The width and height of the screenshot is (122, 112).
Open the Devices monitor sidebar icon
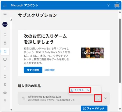pyautogui.click(x=5, y=60)
